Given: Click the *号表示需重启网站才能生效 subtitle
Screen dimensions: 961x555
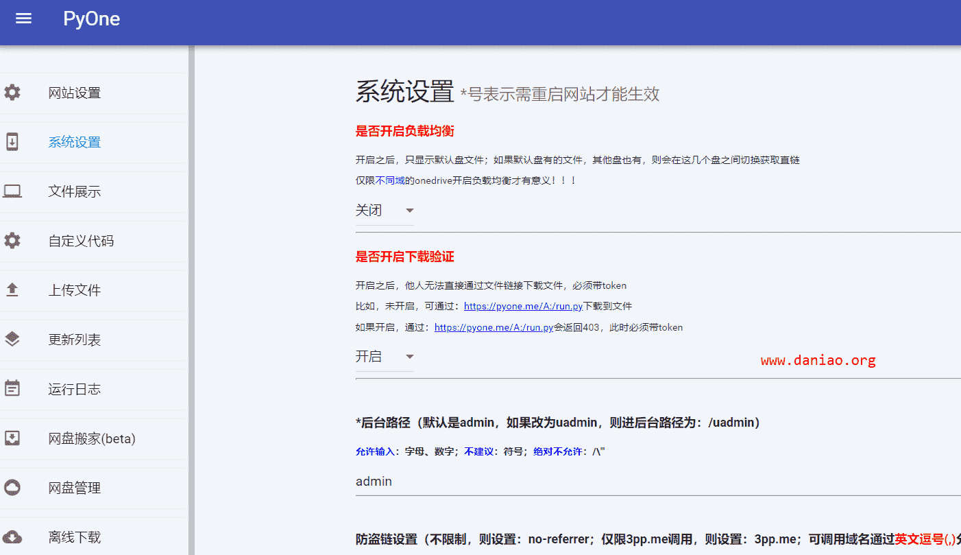Looking at the screenshot, I should pos(560,94).
